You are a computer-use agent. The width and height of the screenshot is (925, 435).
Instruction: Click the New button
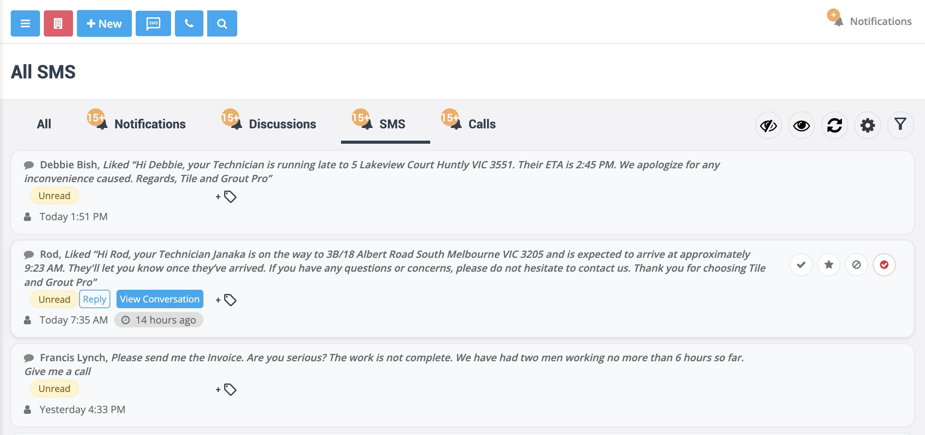[104, 23]
